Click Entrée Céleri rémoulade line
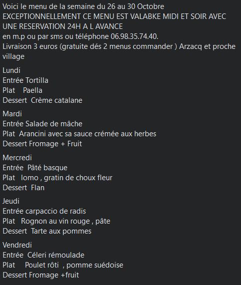241x285 pixels. (43, 255)
